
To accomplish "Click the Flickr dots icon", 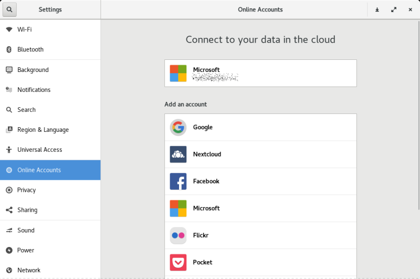I will 178,235.
